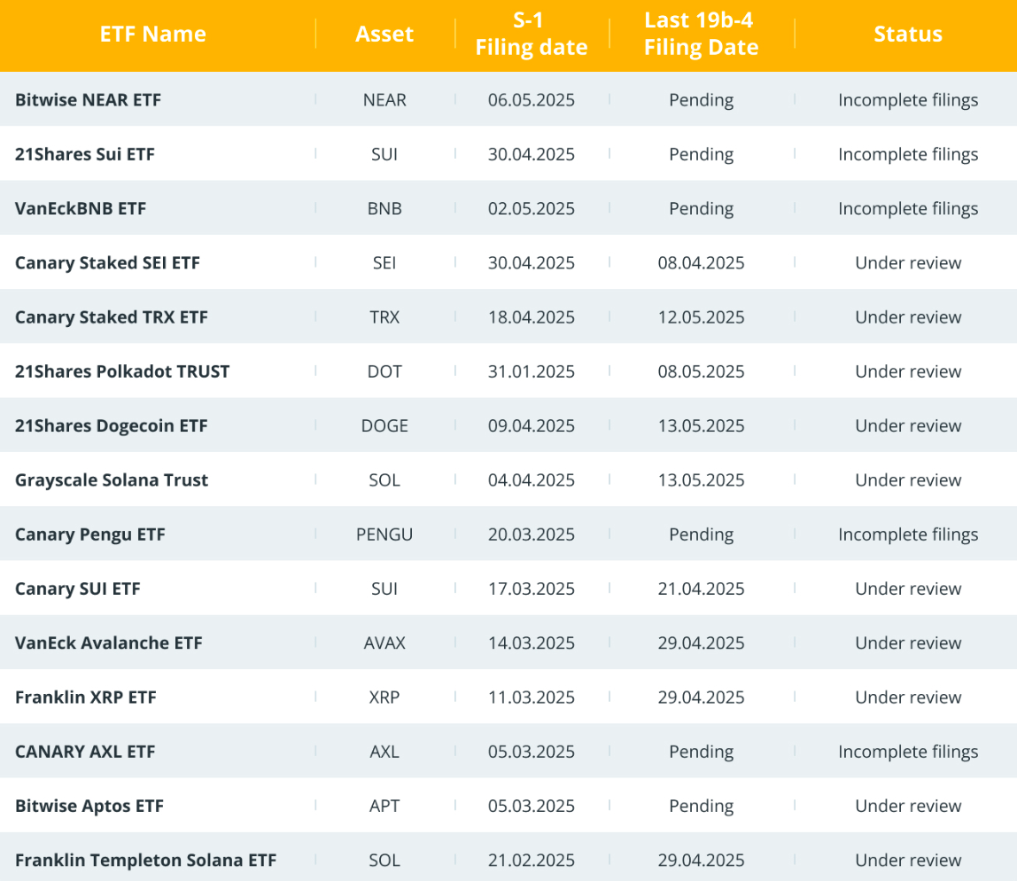The height and width of the screenshot is (881, 1017).
Task: Select the VanEck Avalanche ETF name
Action: 109,643
